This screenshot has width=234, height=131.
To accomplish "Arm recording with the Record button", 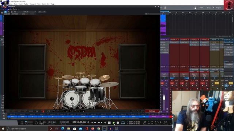I will coord(118,123).
